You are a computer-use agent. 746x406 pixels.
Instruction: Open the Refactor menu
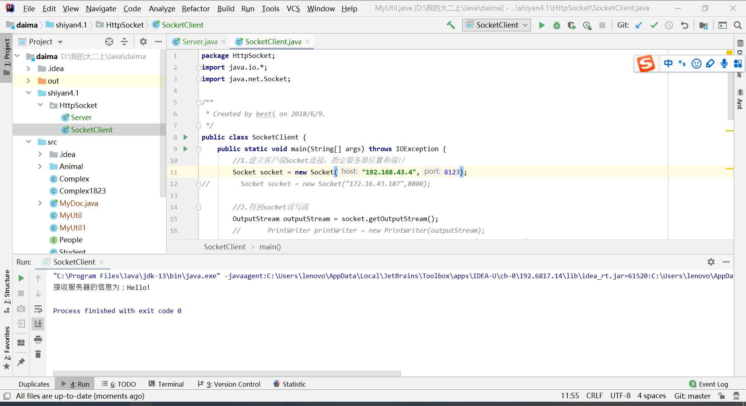pyautogui.click(x=195, y=9)
